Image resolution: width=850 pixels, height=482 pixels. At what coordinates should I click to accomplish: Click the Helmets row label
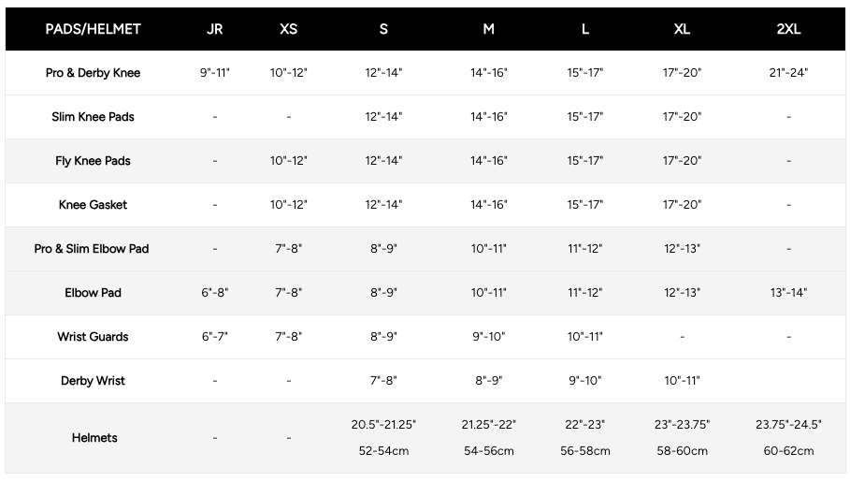click(x=94, y=438)
